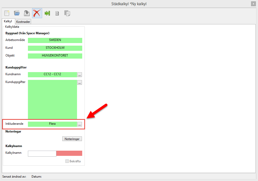Click the red Kalkylnamn status field
Screen dimensions: 258x181
69,154
